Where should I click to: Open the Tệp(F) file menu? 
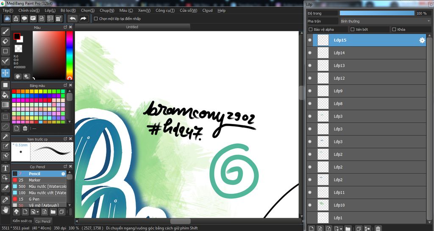point(8,11)
